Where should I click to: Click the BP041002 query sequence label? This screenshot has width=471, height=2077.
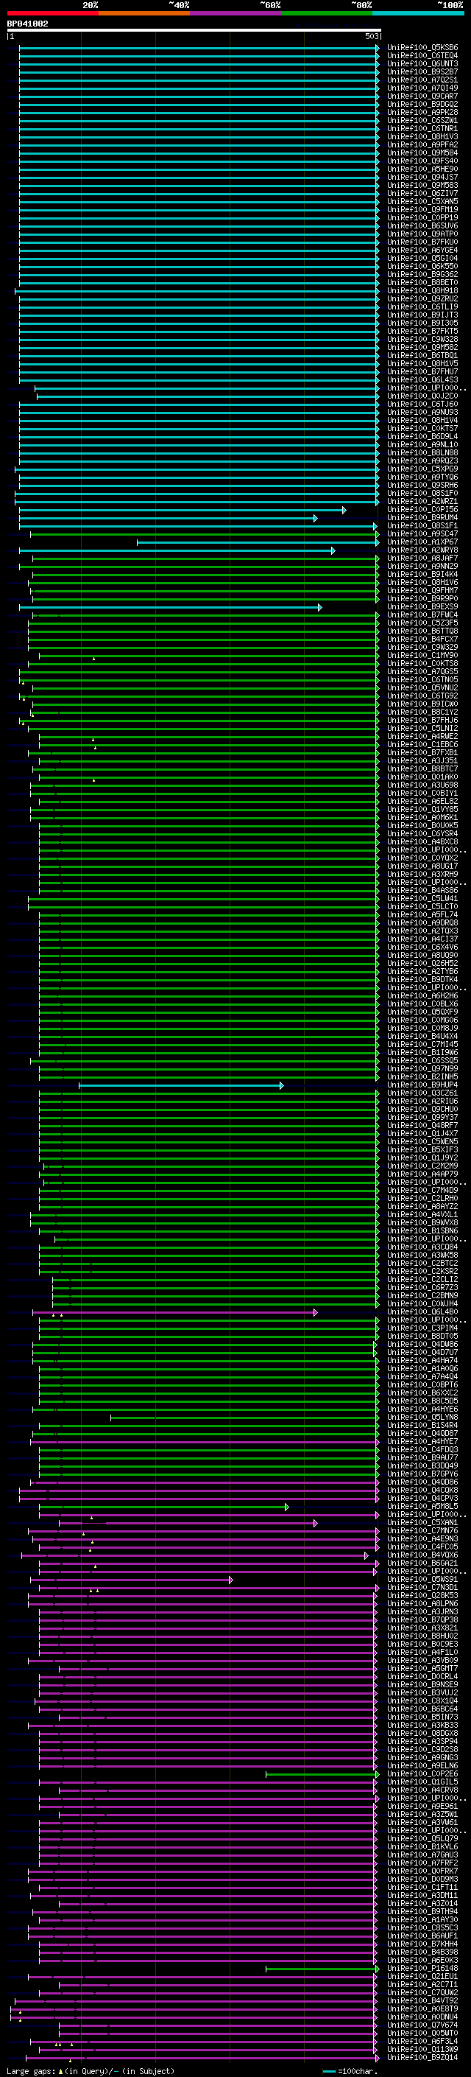click(27, 24)
